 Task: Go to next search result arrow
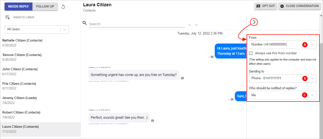click(196, 25)
